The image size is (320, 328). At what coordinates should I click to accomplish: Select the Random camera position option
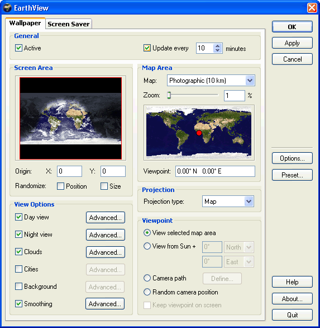pos(147,292)
